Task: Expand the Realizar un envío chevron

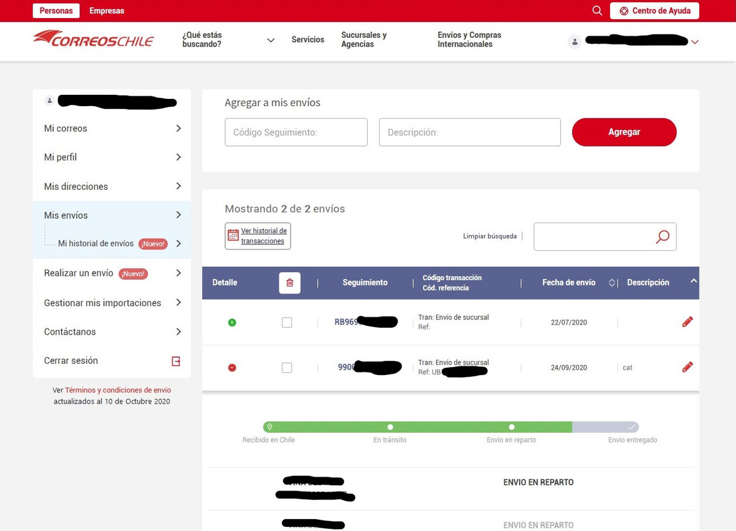Action: click(x=179, y=273)
